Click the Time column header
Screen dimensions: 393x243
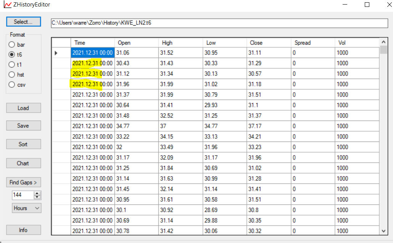tap(92, 43)
